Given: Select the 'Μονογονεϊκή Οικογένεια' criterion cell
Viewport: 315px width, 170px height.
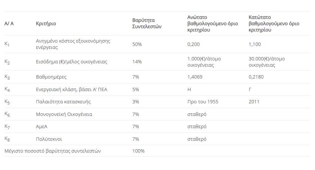Looking at the screenshot, I should (64, 114).
